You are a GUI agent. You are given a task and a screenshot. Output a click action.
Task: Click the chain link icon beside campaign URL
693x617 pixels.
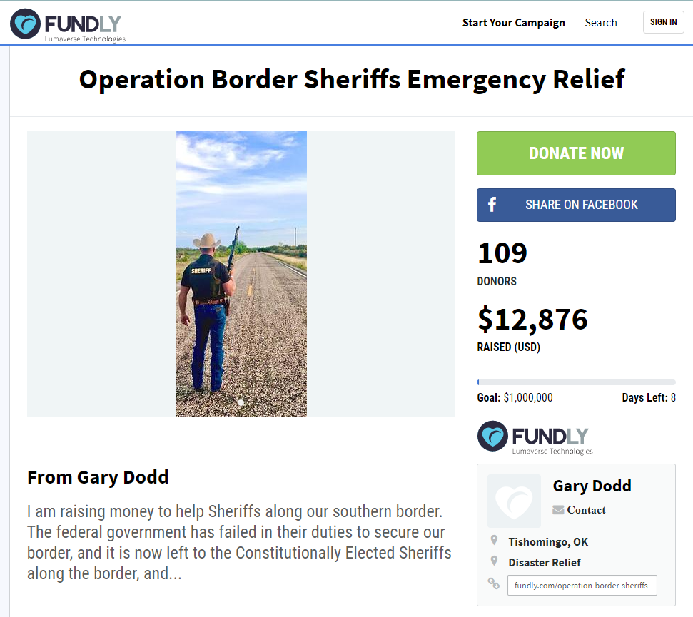pyautogui.click(x=493, y=584)
